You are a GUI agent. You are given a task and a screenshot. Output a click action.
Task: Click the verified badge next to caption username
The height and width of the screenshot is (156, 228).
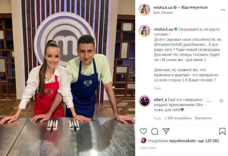pos(176,29)
